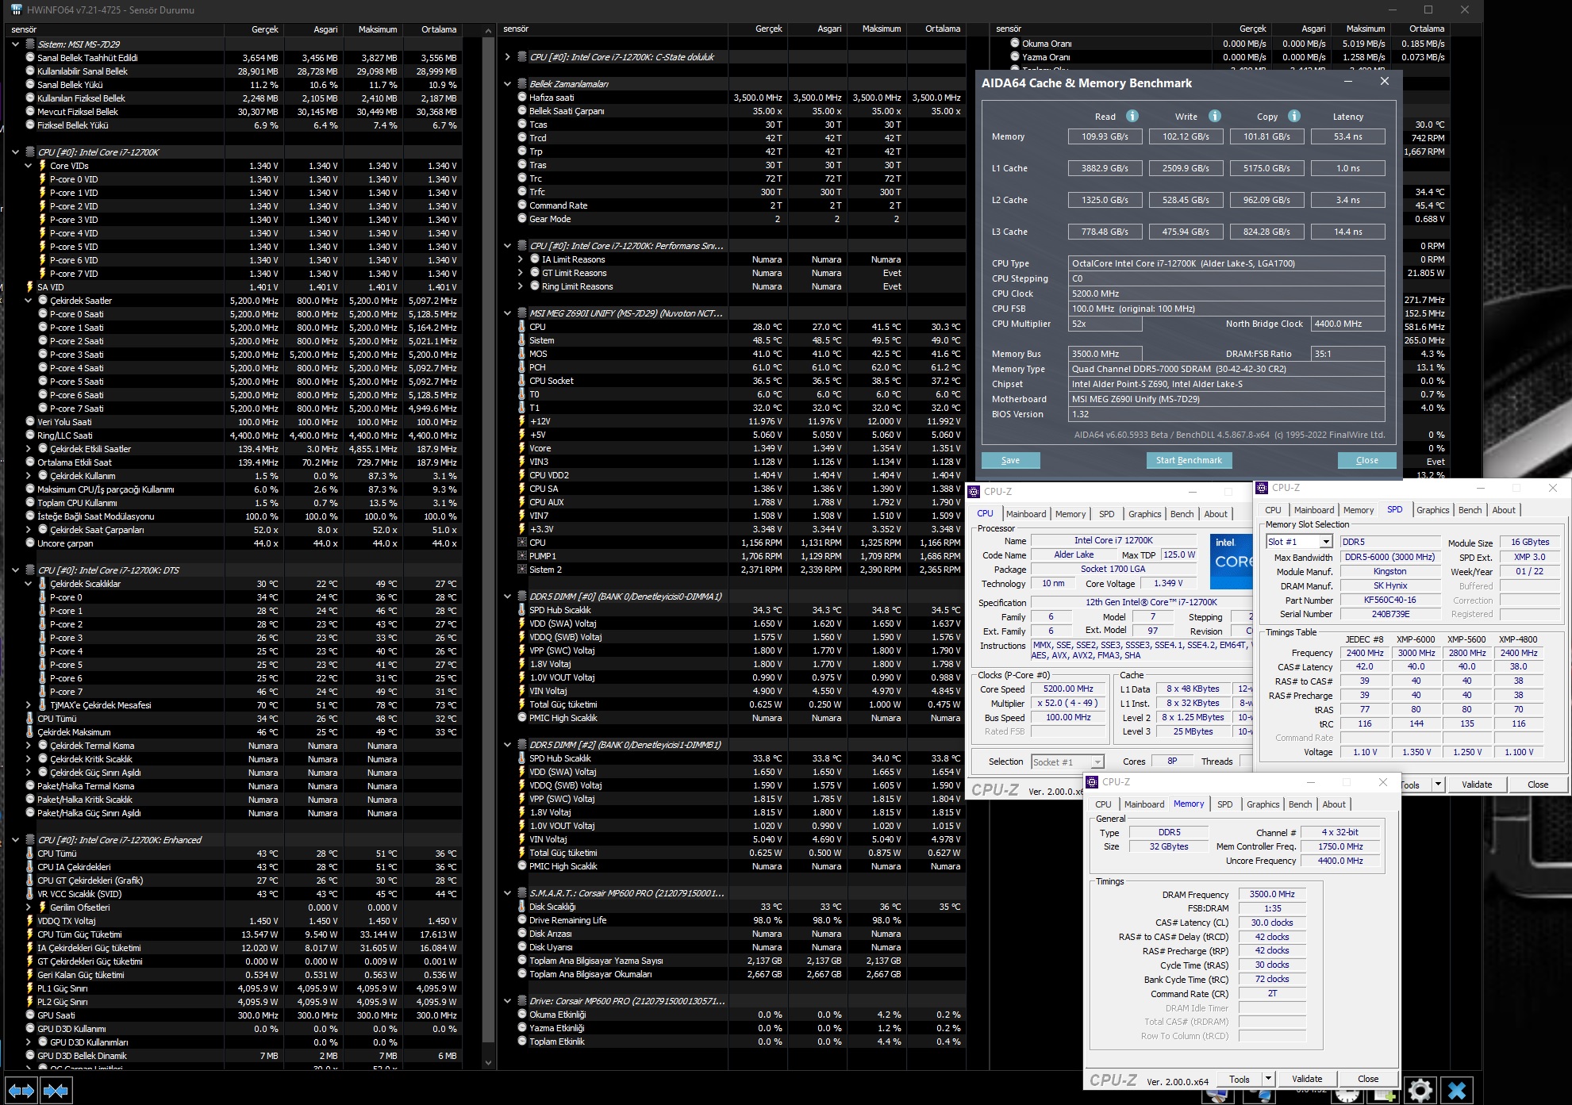Screen dimensions: 1572x1105
Task: Click the chip icon of MSI MEG Z690I UNIFY
Action: pyautogui.click(x=522, y=313)
